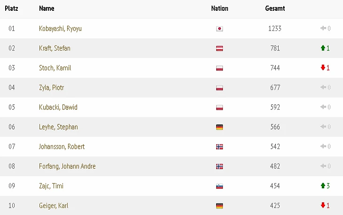
Task: Sort by the Name column header
Action: [47, 8]
